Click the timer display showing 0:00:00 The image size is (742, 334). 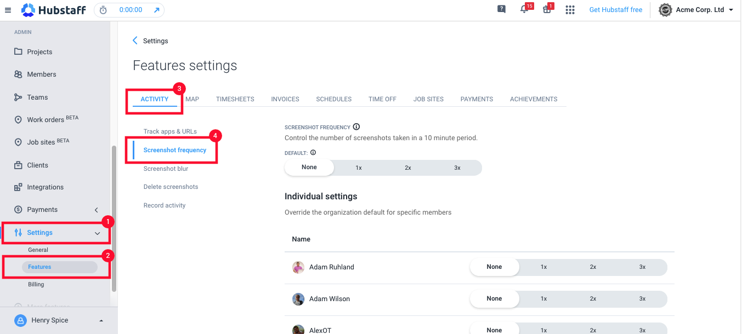[131, 10]
